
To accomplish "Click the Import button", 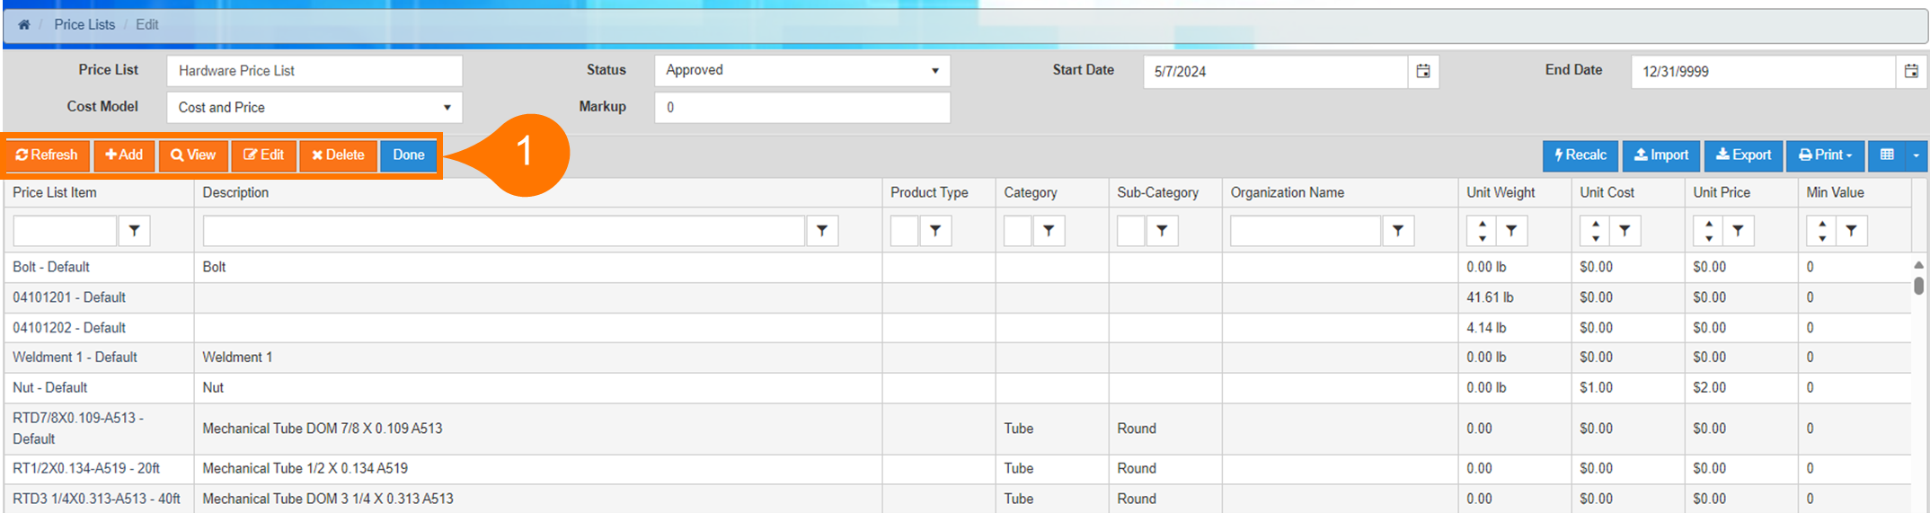I will click(x=1660, y=155).
